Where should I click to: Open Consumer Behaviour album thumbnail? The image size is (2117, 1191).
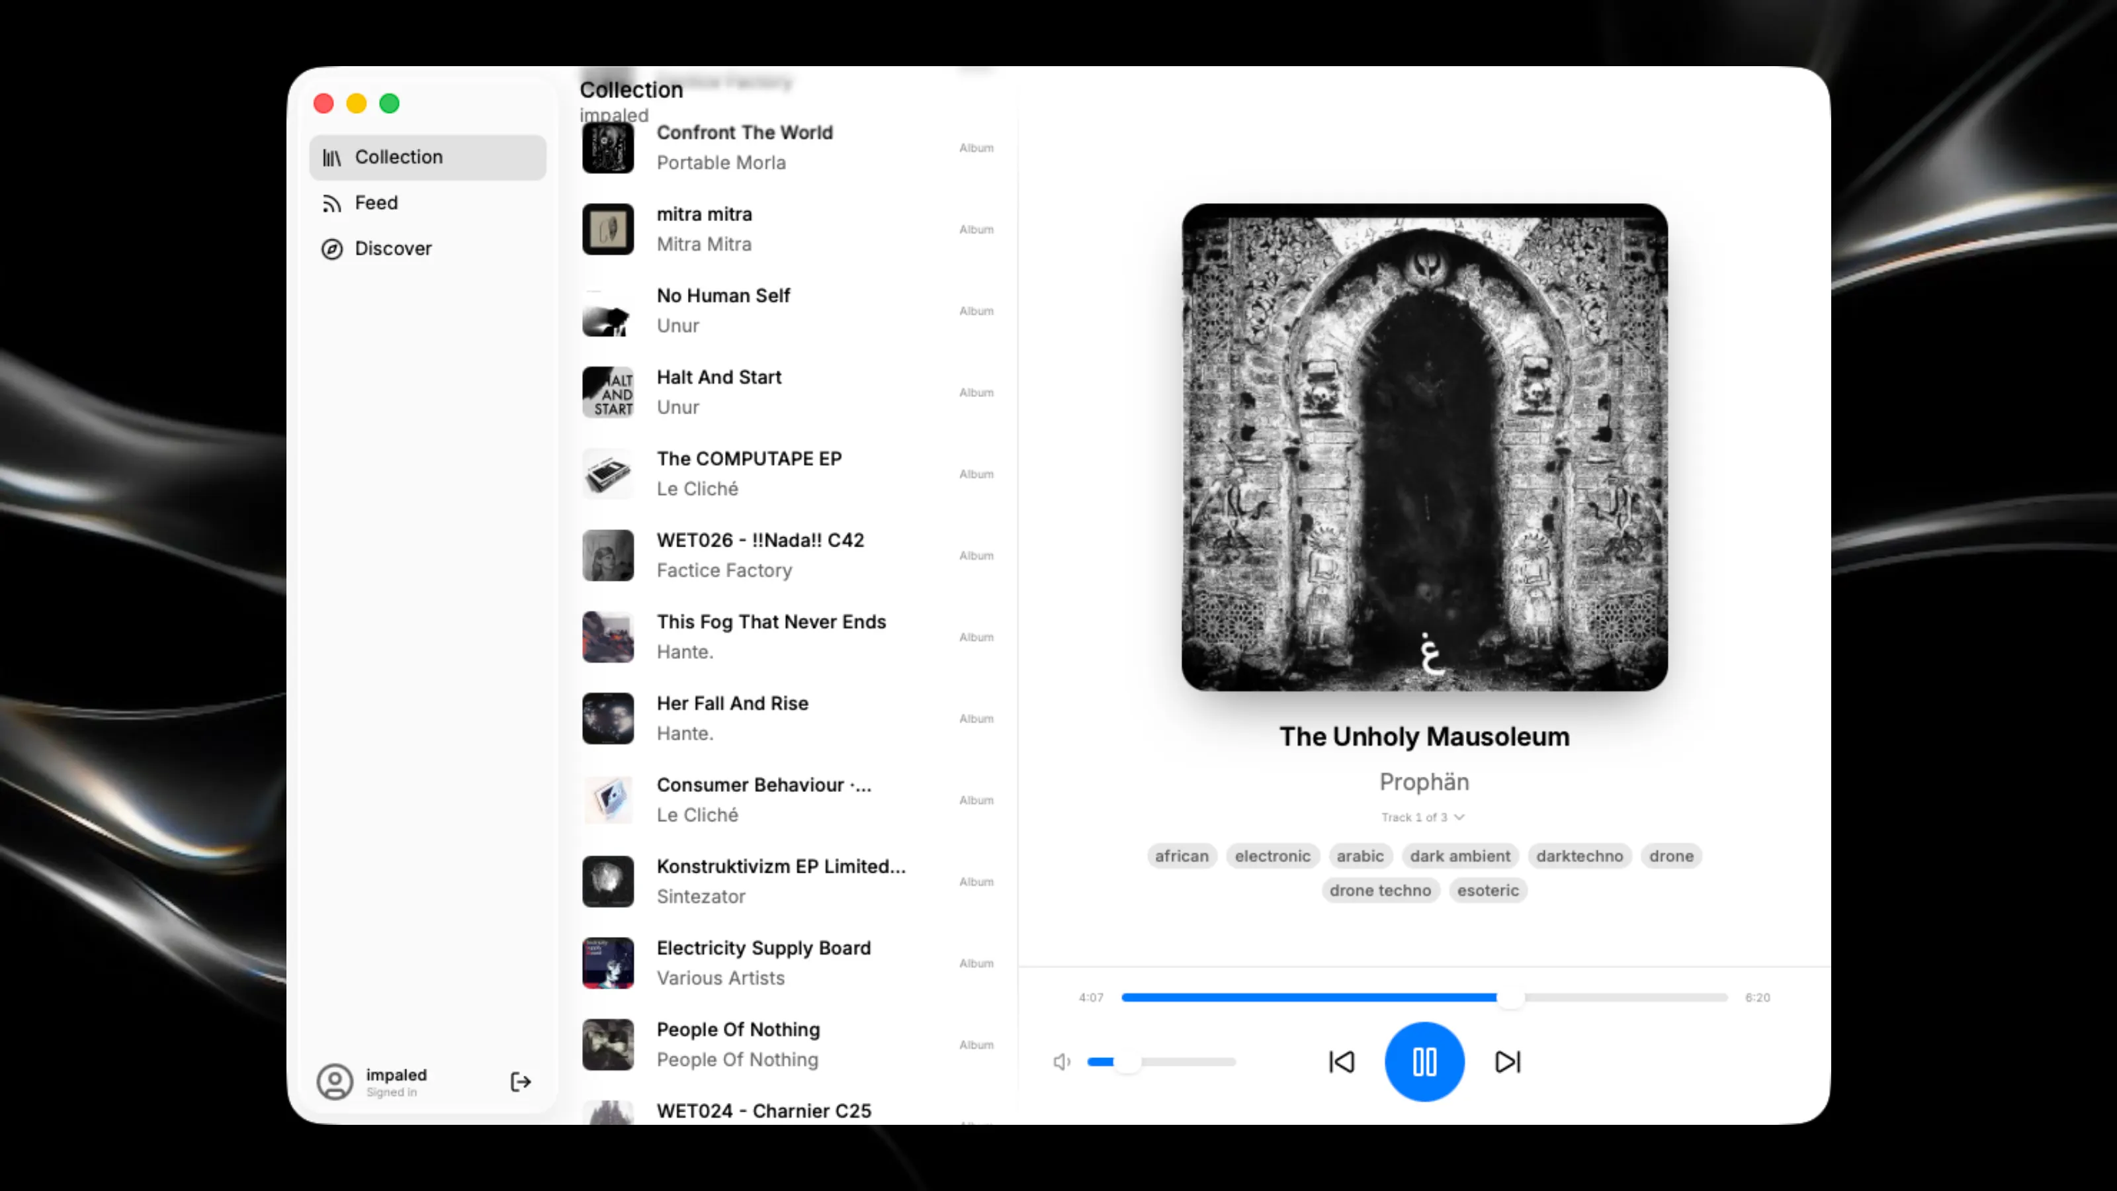click(608, 800)
